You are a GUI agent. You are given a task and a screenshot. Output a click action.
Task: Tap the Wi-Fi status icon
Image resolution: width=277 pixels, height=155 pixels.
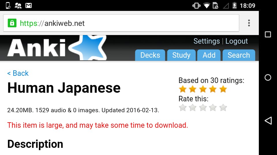207,6
